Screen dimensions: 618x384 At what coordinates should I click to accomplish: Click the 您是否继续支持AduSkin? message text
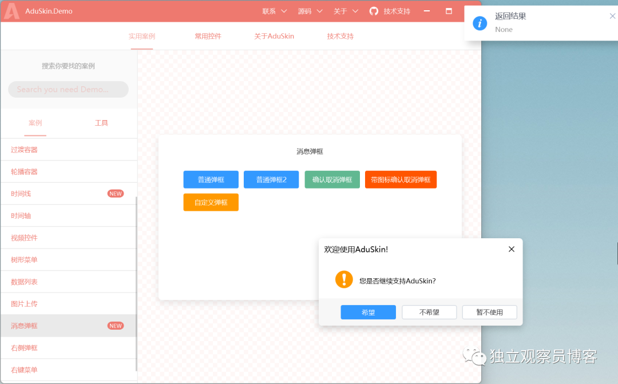397,281
